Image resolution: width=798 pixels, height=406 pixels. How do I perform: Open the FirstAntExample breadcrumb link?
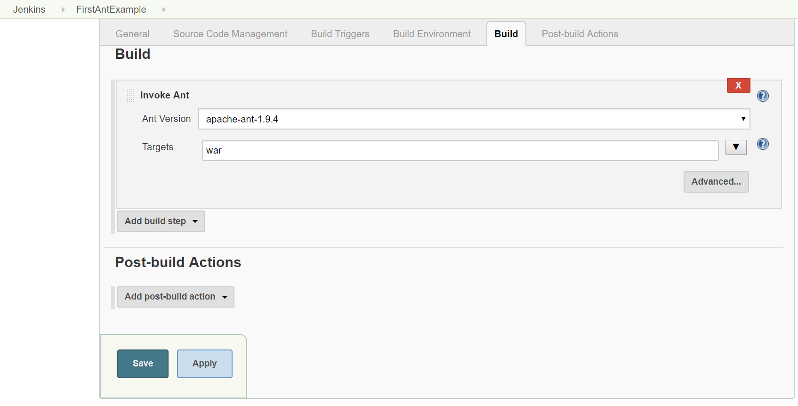111,9
